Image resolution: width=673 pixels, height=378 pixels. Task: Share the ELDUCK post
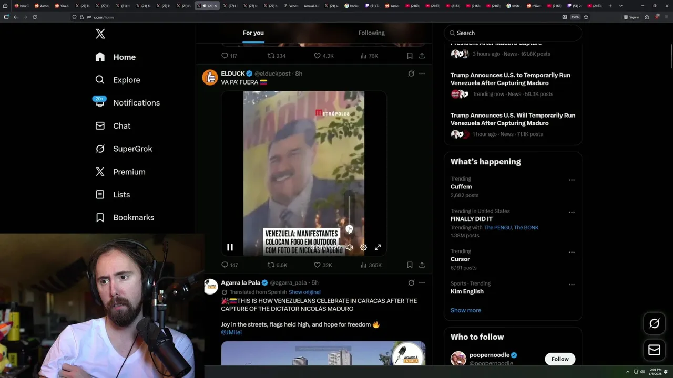tap(422, 265)
